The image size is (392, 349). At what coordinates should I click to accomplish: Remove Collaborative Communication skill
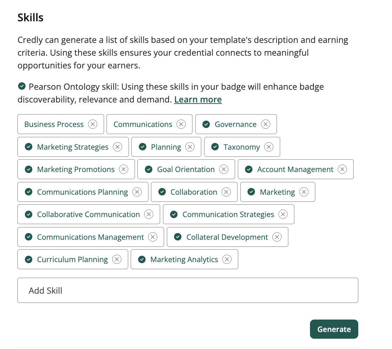tap(149, 214)
